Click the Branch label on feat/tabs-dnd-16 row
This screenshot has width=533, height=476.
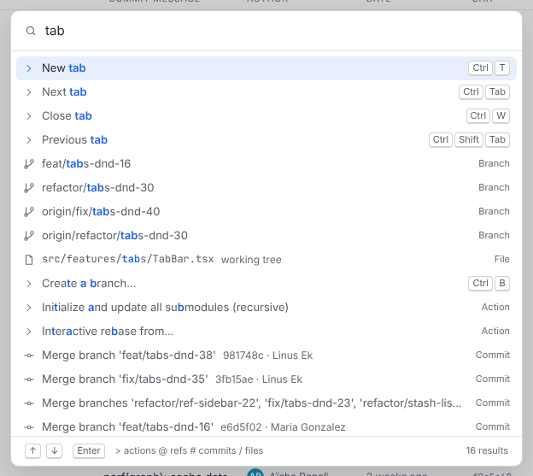click(x=494, y=164)
